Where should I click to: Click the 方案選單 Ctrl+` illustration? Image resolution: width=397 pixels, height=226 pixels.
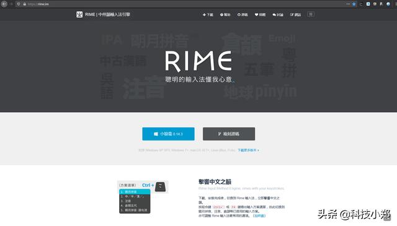click(143, 197)
